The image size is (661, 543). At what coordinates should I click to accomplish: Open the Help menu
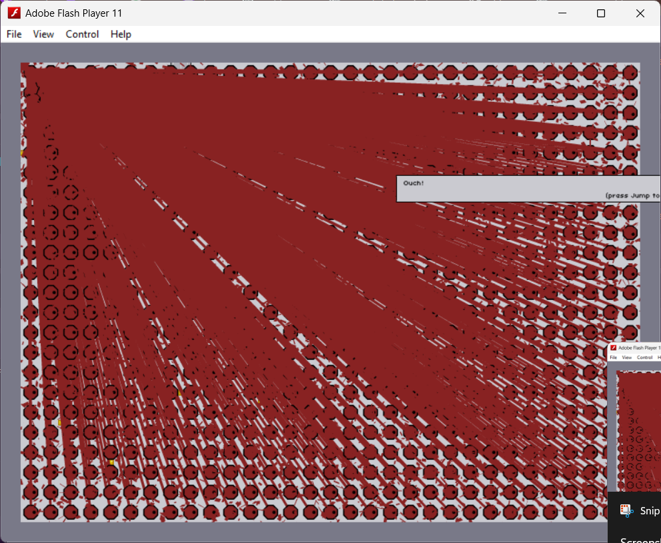[x=121, y=34]
